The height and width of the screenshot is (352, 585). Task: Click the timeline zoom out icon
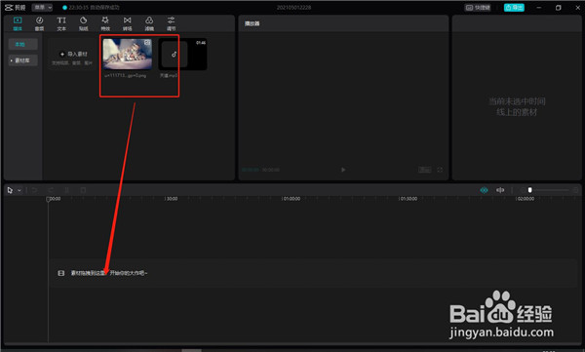(523, 190)
